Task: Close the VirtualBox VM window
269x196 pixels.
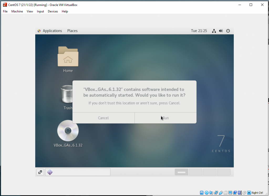Action: point(262,5)
